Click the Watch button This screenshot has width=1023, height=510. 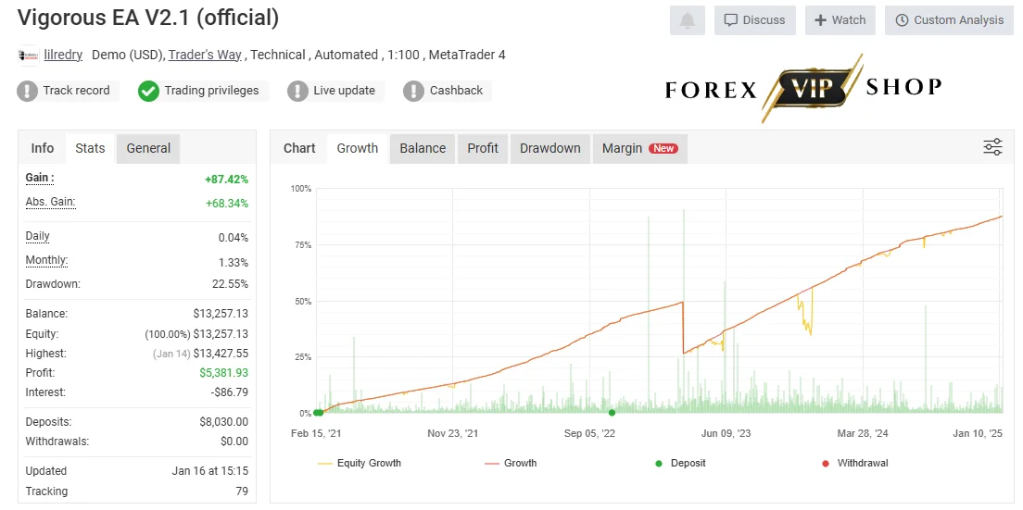(x=840, y=20)
